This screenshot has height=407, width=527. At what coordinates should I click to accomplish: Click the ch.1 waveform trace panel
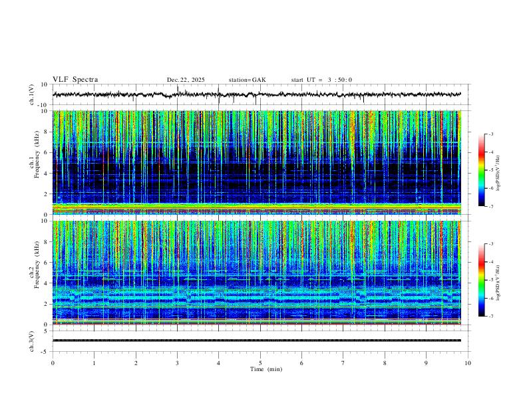click(x=261, y=94)
